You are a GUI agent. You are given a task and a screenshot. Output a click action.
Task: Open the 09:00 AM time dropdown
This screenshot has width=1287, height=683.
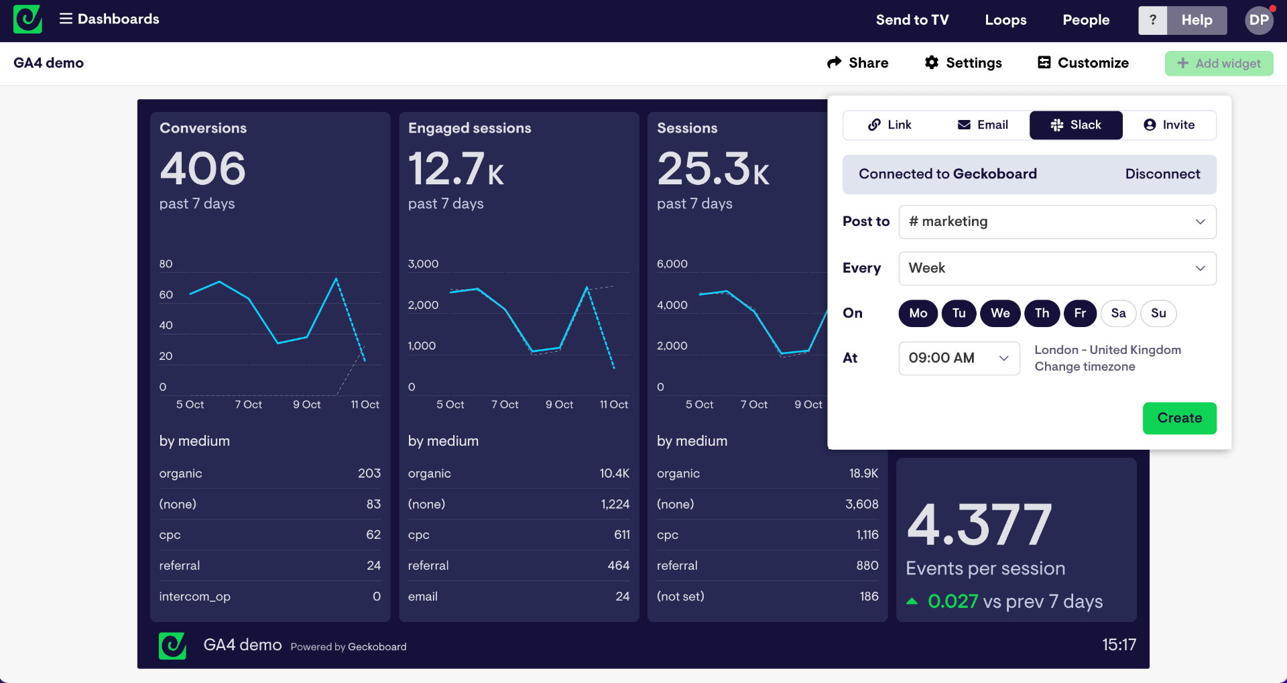959,358
